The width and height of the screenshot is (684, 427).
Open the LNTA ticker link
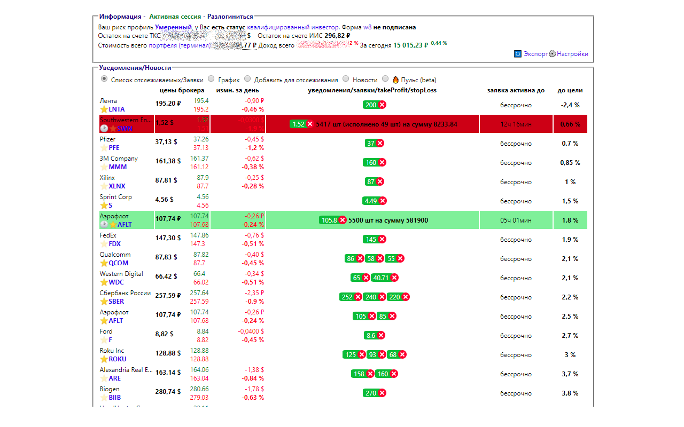point(116,109)
